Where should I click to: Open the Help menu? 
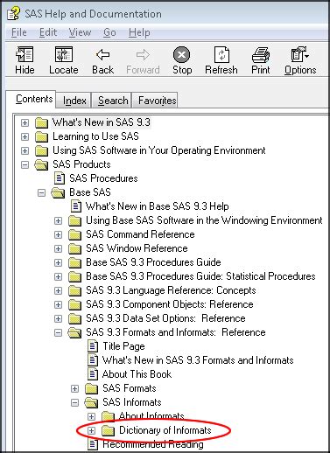click(139, 32)
